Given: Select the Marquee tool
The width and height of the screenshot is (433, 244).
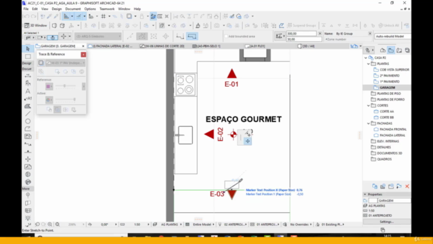Looking at the screenshot, I should tap(28, 57).
